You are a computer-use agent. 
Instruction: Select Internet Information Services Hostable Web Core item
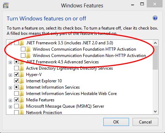(71, 94)
